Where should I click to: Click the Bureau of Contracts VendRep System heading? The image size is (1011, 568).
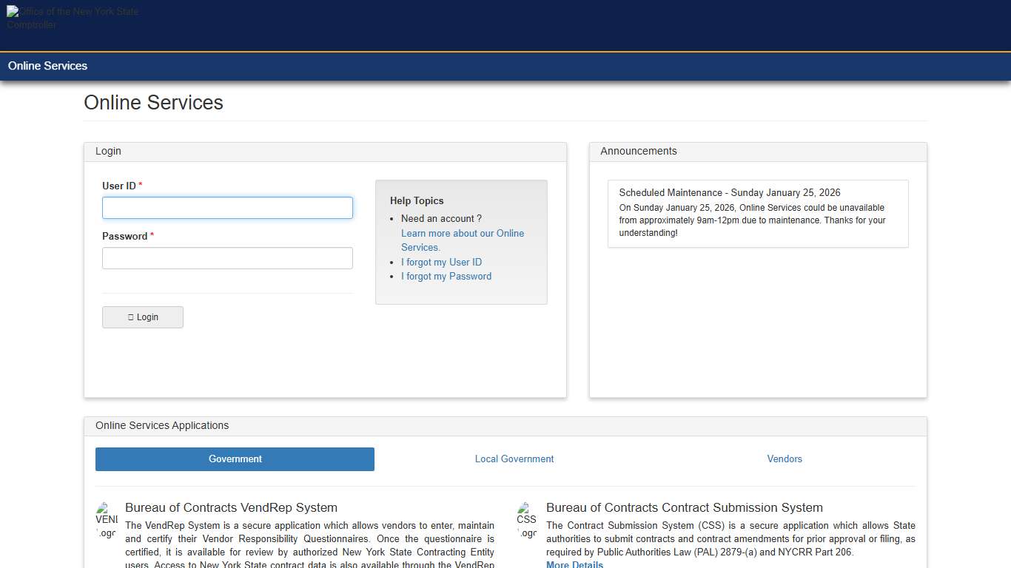click(231, 507)
